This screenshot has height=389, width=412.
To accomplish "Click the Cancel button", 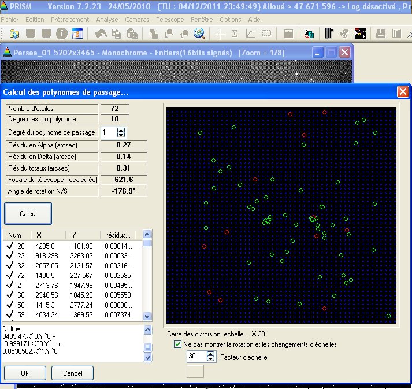I will click(72, 373).
